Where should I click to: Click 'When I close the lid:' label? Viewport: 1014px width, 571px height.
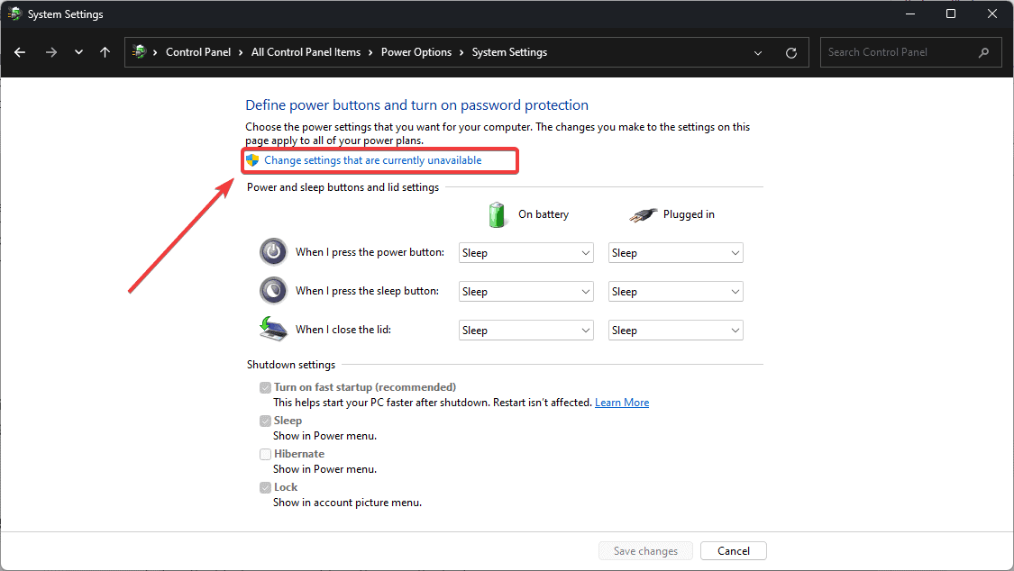pyautogui.click(x=343, y=330)
